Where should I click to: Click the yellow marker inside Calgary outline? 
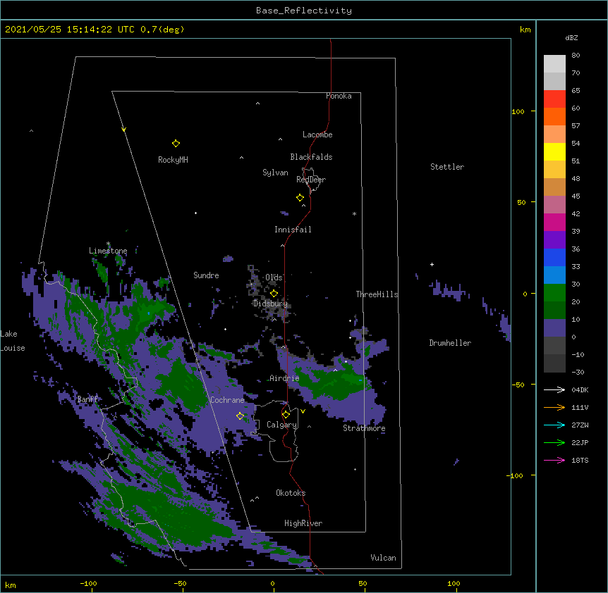click(286, 415)
